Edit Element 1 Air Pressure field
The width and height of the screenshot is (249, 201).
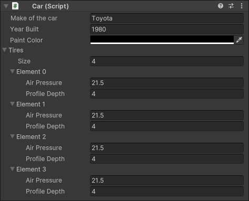pyautogui.click(x=167, y=115)
